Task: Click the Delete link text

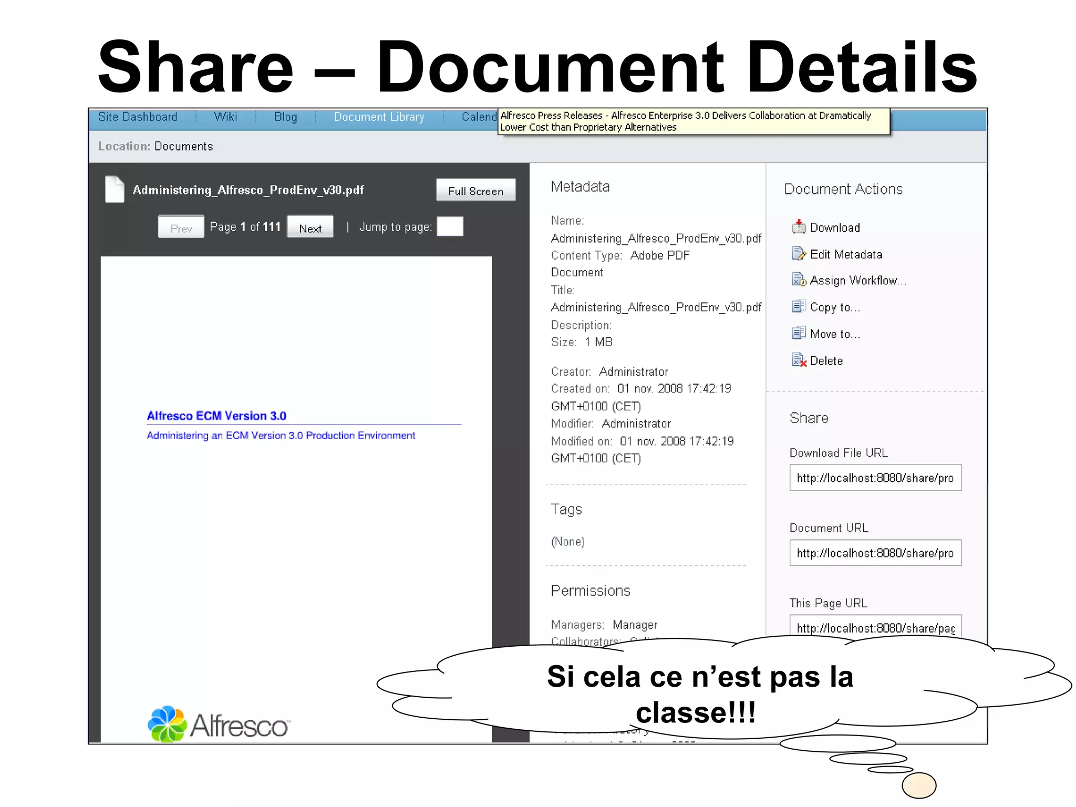Action: tap(826, 361)
